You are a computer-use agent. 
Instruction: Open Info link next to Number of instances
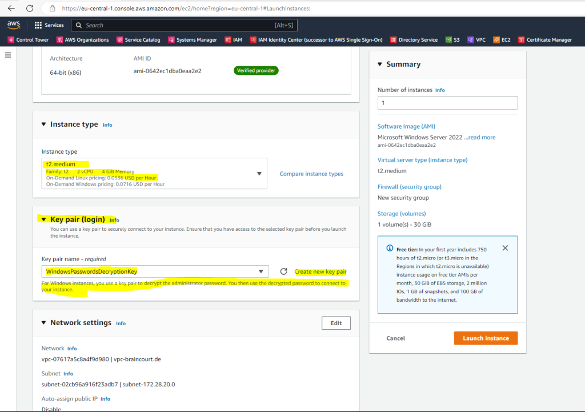click(440, 90)
